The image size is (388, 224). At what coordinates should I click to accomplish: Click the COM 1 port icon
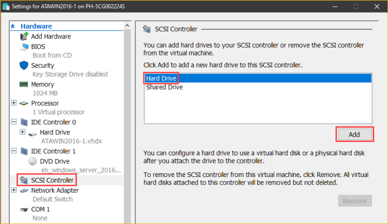coord(24,210)
